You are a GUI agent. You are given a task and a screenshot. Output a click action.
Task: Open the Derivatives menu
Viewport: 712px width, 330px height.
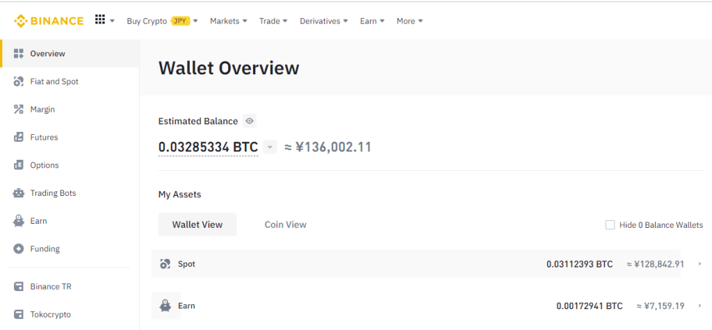[x=324, y=21]
